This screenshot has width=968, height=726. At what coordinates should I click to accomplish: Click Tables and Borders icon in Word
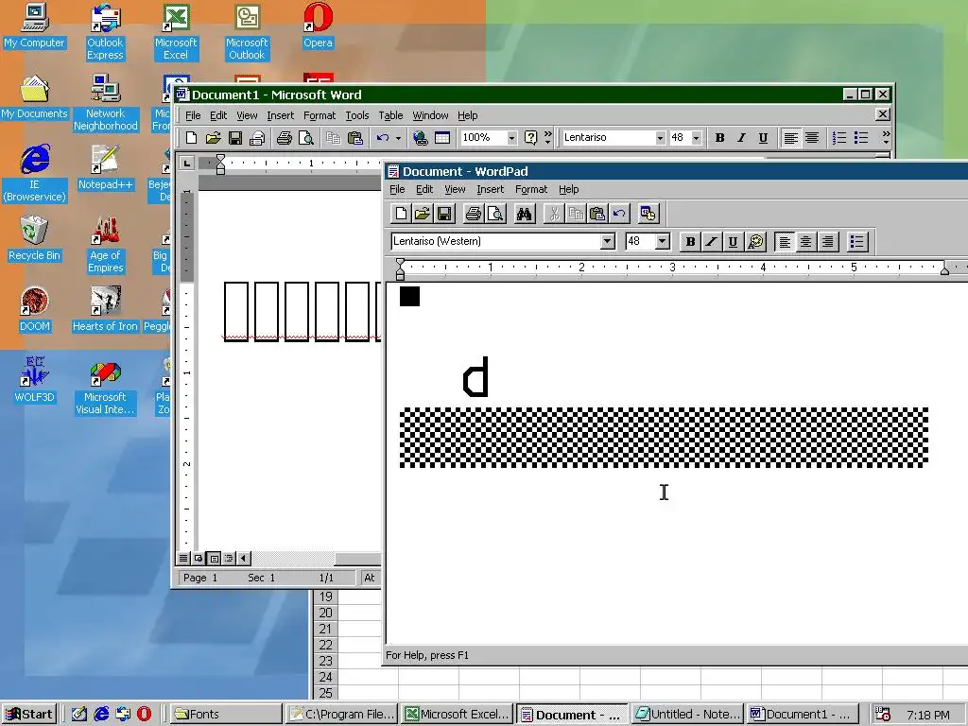tap(442, 138)
